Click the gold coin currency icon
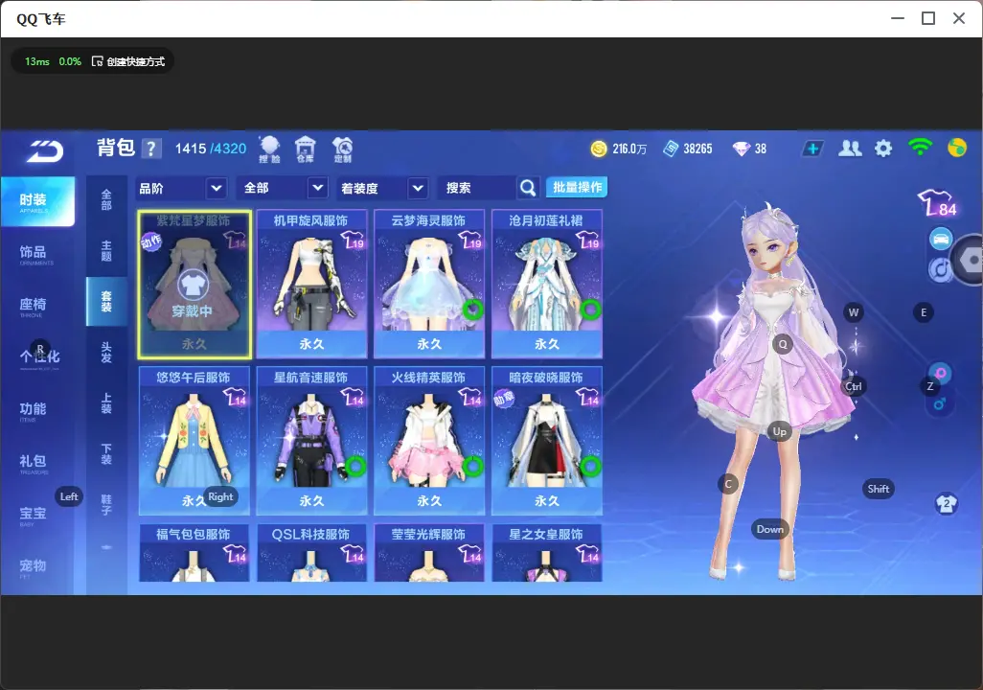983x690 pixels. coord(599,149)
